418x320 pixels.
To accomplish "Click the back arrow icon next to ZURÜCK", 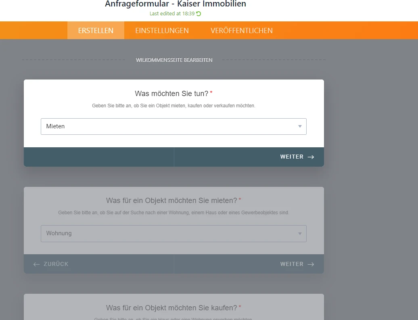I will (36, 264).
